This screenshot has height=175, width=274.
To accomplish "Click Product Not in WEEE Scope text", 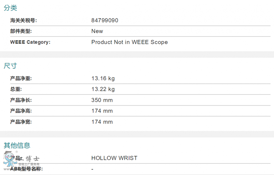I will pos(129,42).
